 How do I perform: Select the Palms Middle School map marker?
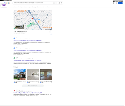[x=47, y=15]
